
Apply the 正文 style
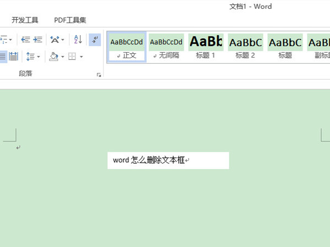coord(127,47)
